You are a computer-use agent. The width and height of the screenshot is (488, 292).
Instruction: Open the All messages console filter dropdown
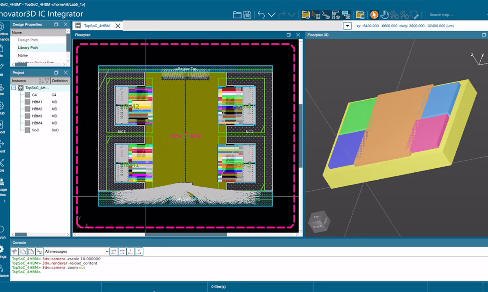coord(76,251)
